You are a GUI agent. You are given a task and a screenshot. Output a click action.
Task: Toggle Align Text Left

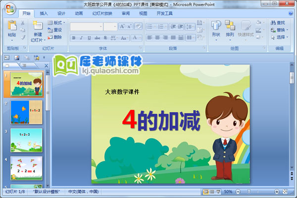pyautogui.click(x=150, y=38)
